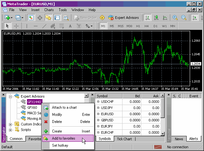Open the Tick Chart tab
204x151 pixels.
[x=124, y=139]
